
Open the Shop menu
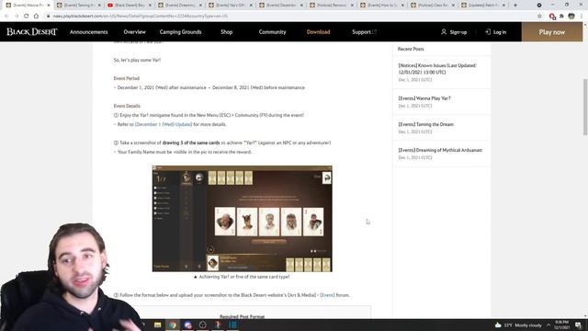(x=227, y=32)
